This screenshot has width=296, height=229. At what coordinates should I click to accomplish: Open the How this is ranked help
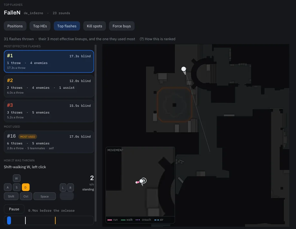coord(157,39)
